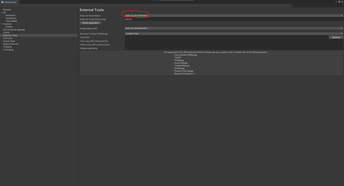Click the Merge arguments input field
Screen dimensions: 344x186
click(234, 48)
